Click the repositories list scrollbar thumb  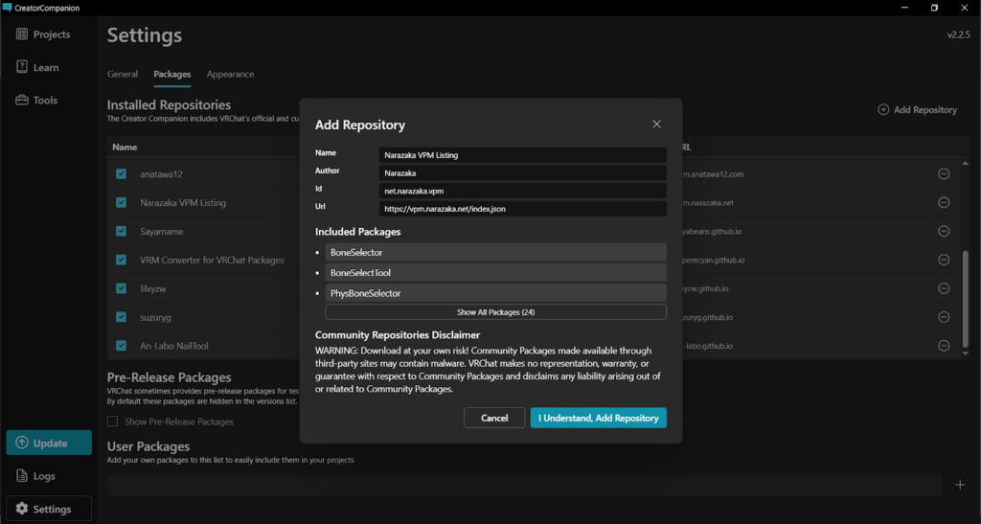[966, 299]
